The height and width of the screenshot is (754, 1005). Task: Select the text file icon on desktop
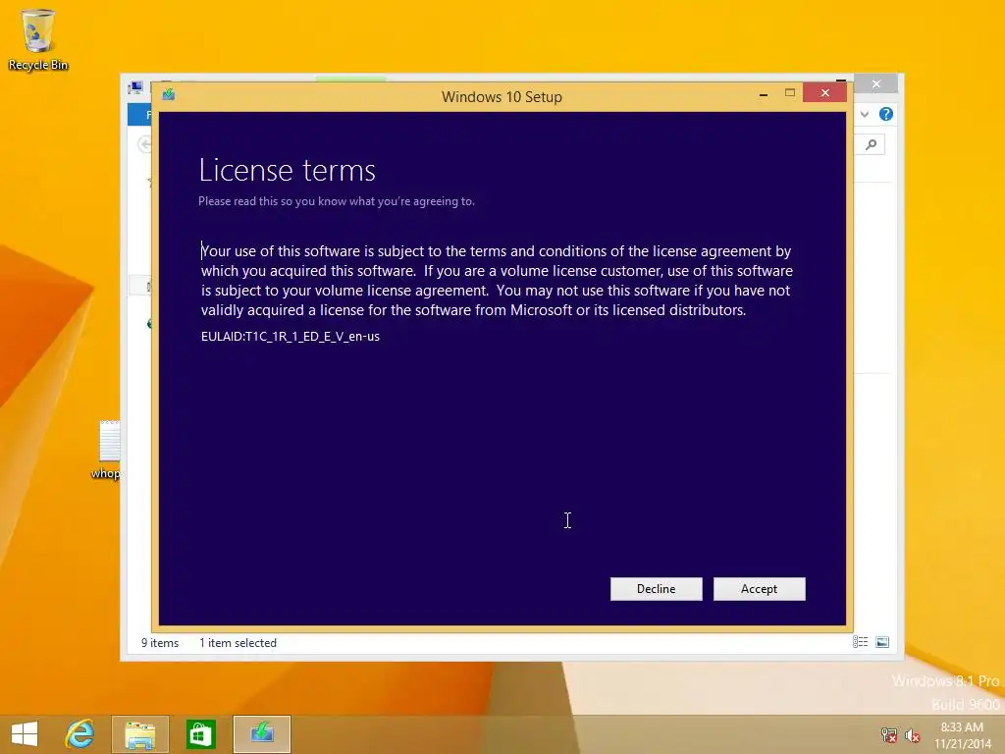pos(108,450)
